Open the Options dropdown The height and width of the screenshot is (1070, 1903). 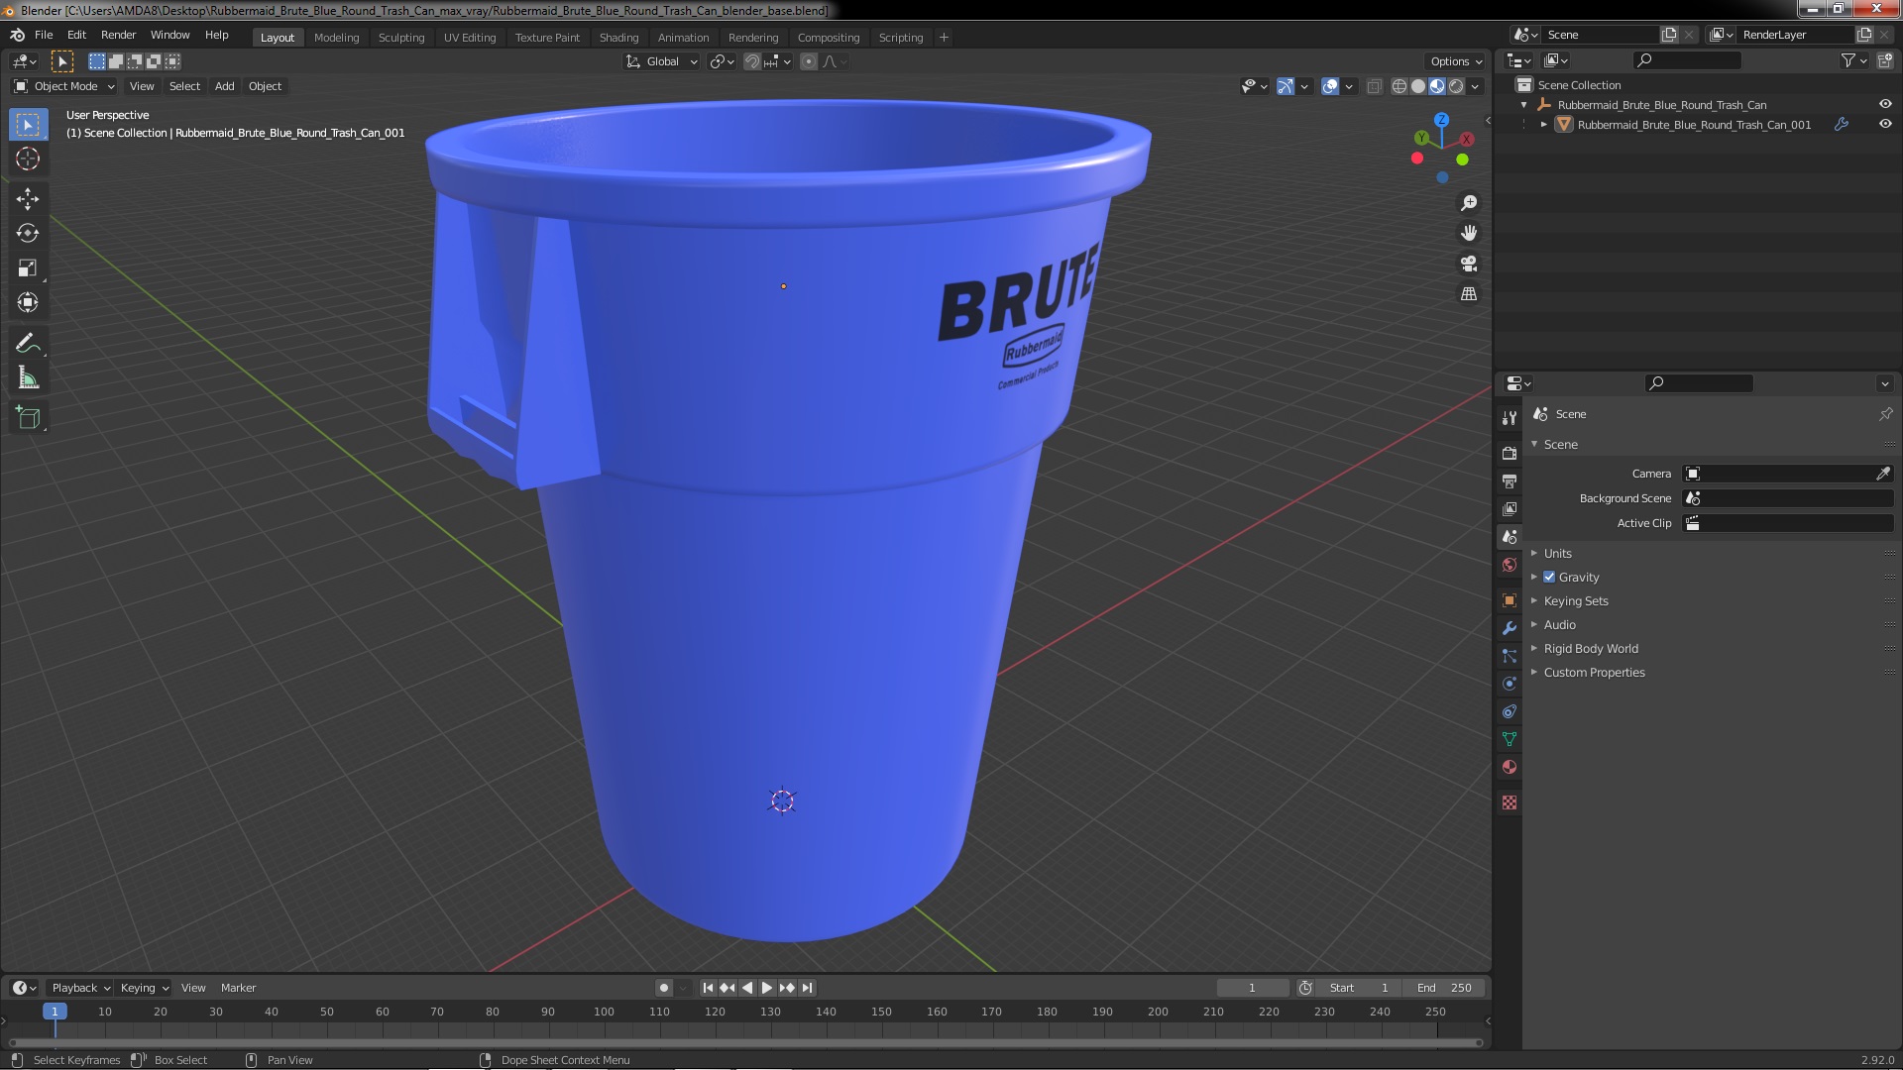1456,61
